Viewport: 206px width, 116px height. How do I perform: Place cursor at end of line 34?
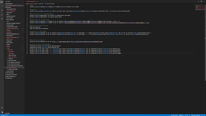pos(121,53)
